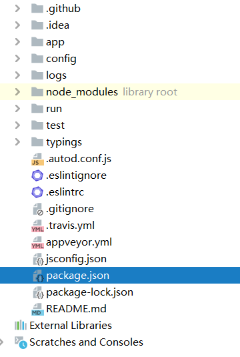Expand the .idea folder chevron
The height and width of the screenshot is (357, 240).
coord(17,25)
